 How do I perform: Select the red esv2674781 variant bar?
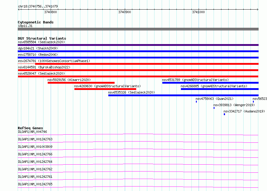(147, 64)
